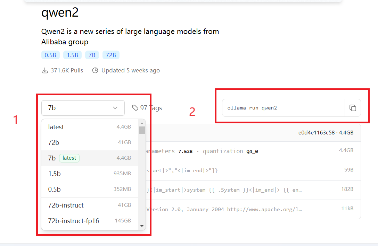Click the ollama run qwen2 command field
The image size is (378, 246).
coord(283,108)
